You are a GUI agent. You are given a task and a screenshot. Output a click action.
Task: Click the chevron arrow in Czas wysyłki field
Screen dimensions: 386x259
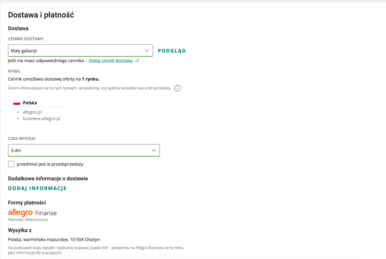click(154, 150)
